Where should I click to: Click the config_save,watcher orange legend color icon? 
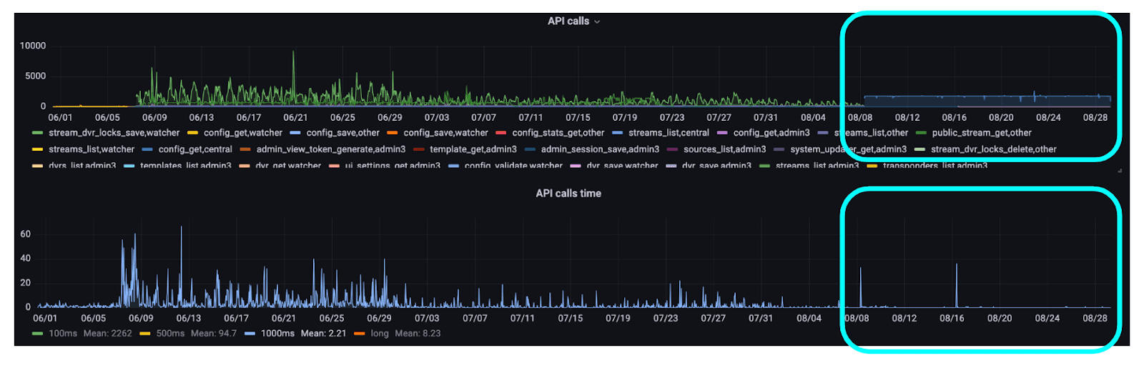point(392,133)
